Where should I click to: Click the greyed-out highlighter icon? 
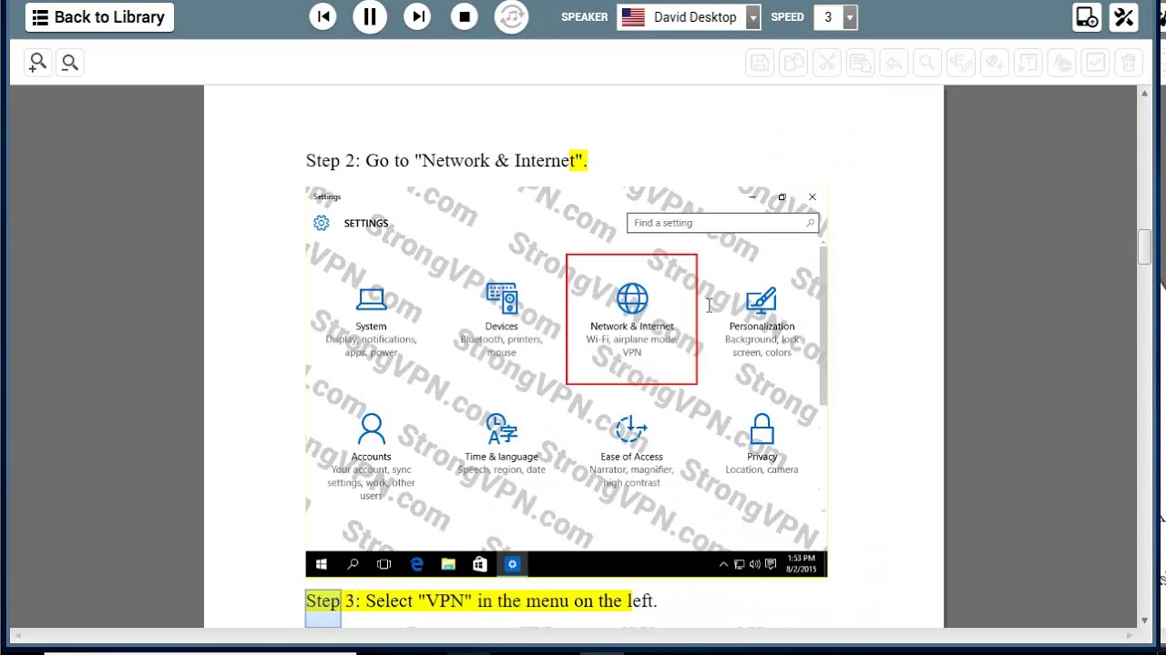pos(1061,63)
